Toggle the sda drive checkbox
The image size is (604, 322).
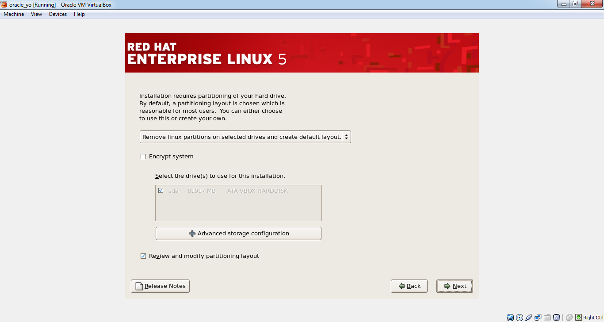[x=161, y=191]
